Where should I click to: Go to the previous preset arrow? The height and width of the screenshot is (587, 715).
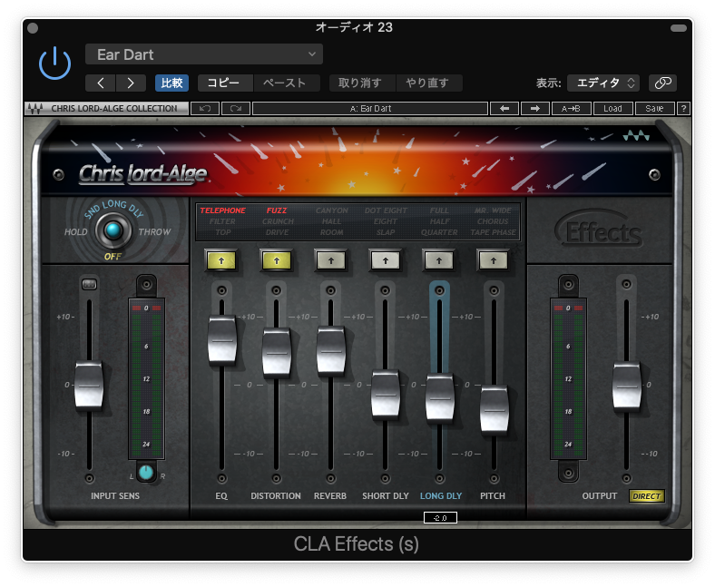(x=101, y=83)
